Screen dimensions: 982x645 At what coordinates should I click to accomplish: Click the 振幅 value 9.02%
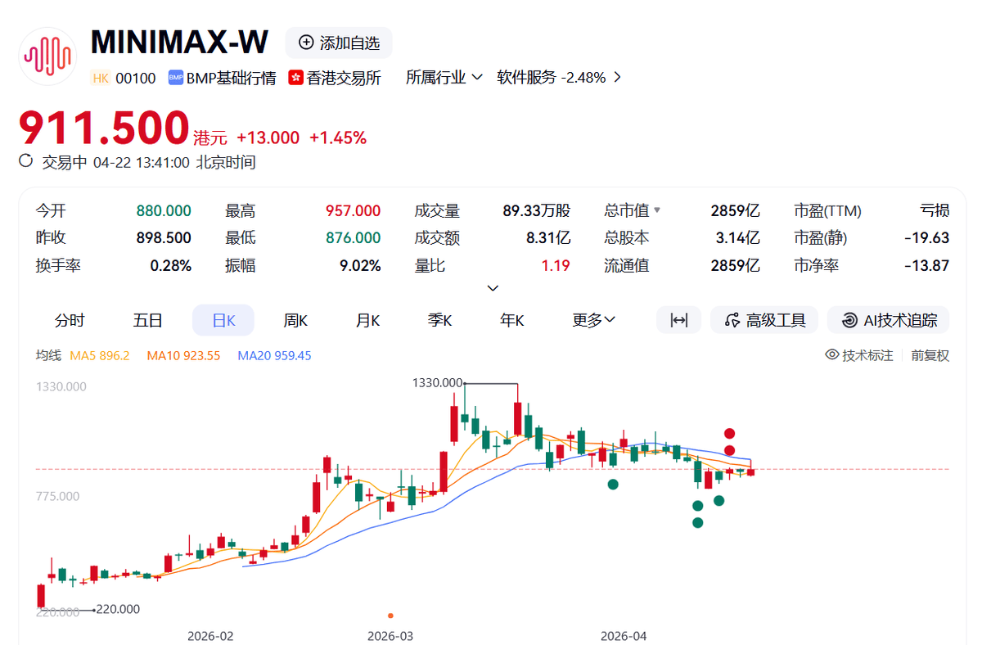pyautogui.click(x=360, y=266)
